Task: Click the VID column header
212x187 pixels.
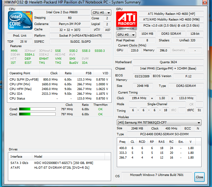Action: pos(102,73)
